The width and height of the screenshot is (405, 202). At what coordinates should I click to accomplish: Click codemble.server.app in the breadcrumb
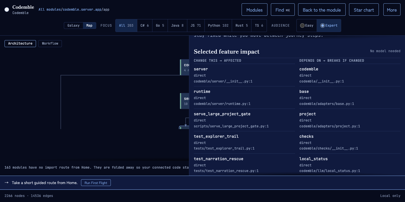click(x=82, y=10)
